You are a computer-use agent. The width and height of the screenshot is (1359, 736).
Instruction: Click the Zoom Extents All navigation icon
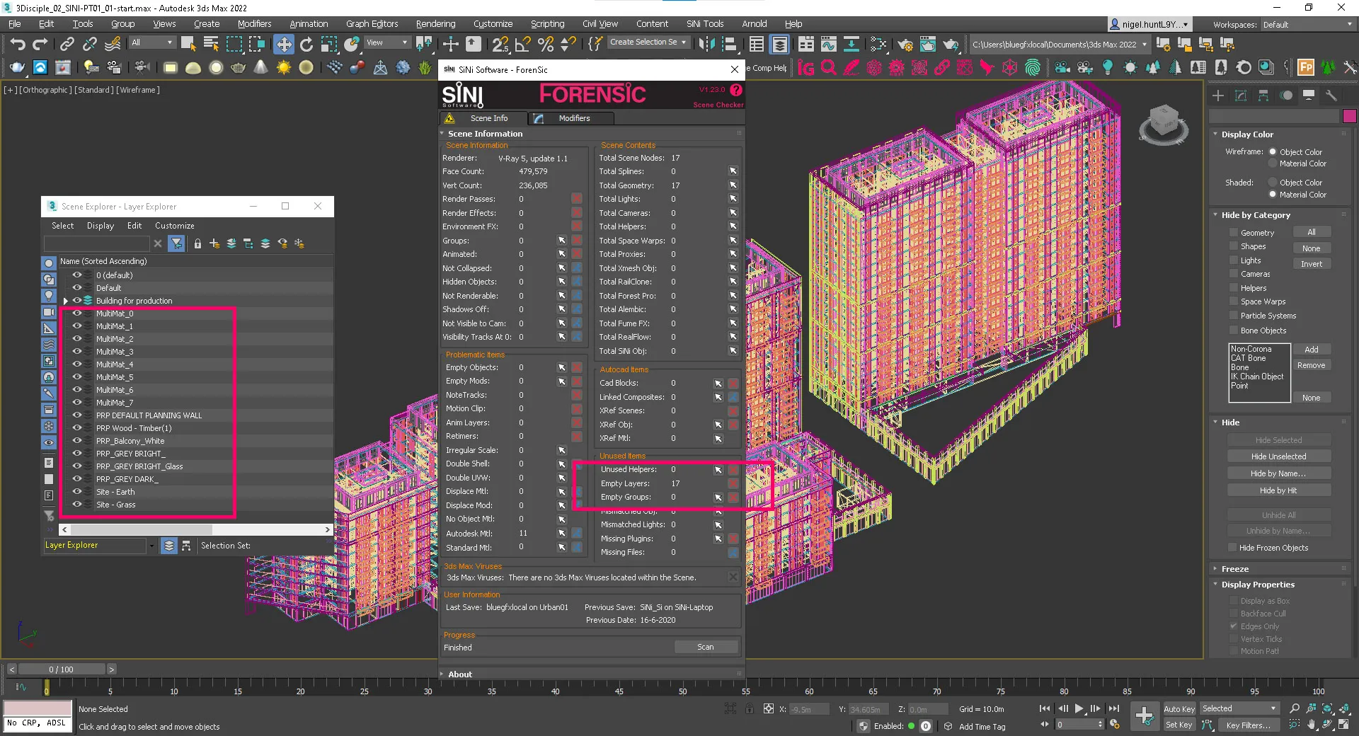point(1345,708)
